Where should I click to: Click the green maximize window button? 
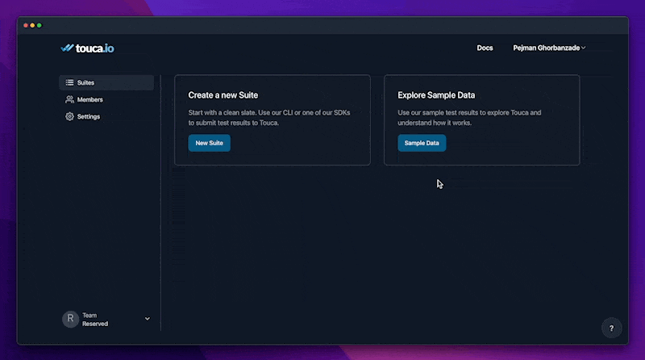(x=40, y=26)
